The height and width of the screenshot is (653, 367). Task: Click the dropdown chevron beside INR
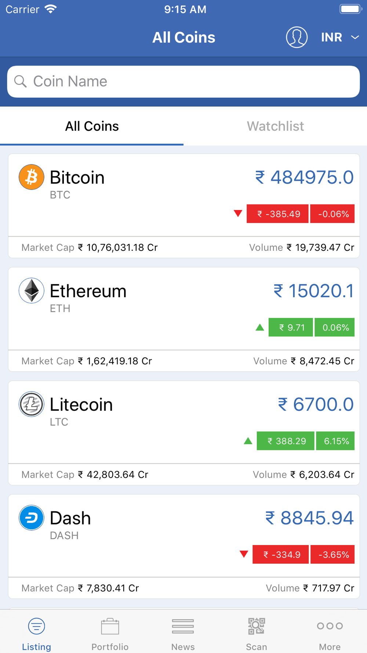coord(355,37)
